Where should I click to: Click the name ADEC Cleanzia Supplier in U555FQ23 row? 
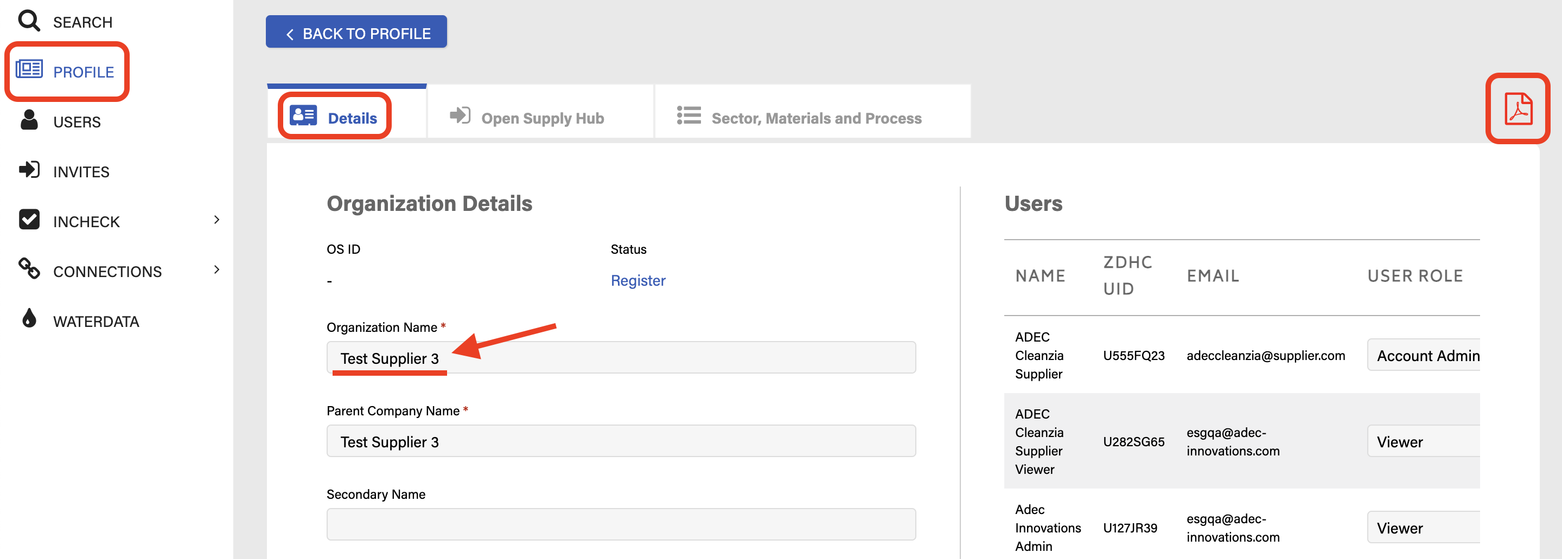tap(1040, 355)
